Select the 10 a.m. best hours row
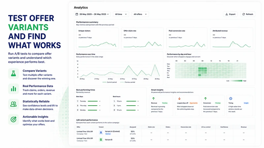This screenshot has width=264, height=148. (126, 110)
